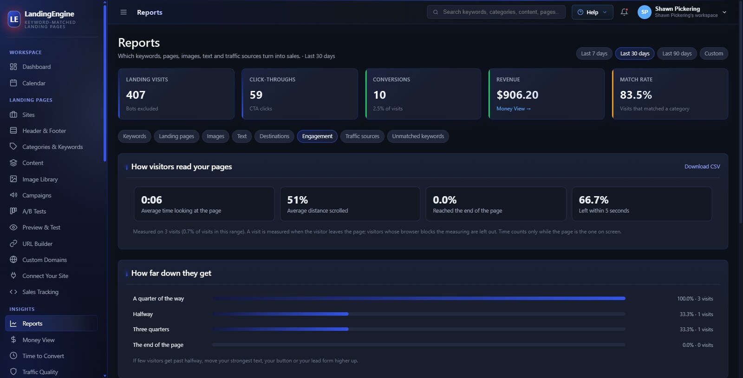Click the A/B Tests icon
Screen dimensions: 743x378
click(x=13, y=211)
